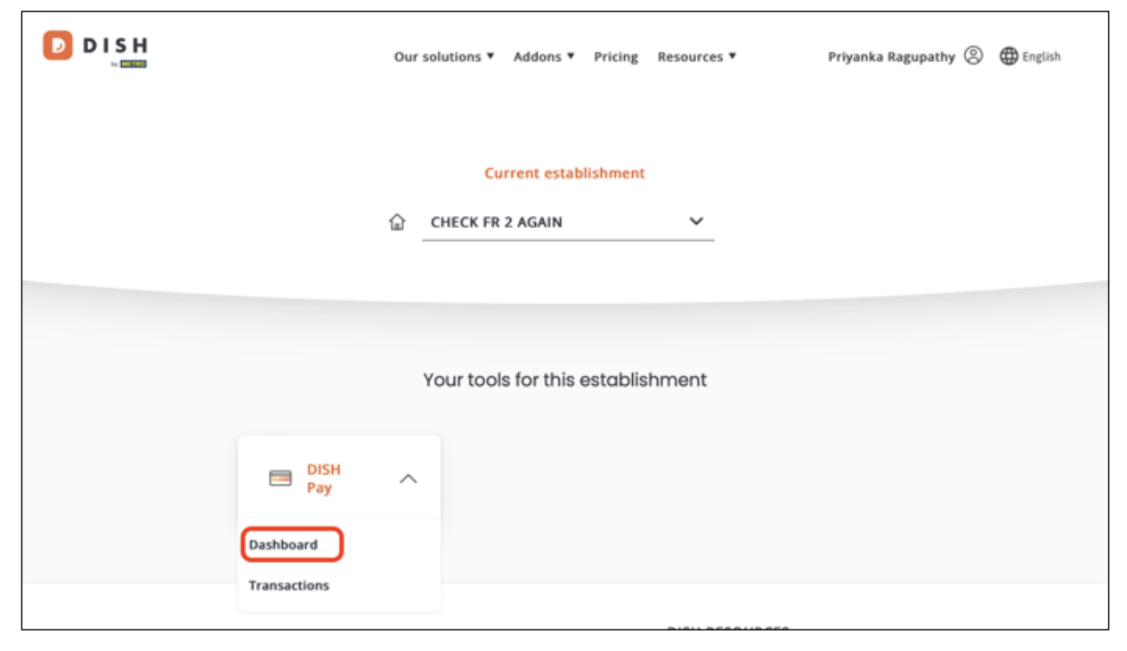Image resolution: width=1127 pixels, height=651 pixels.
Task: Switch language via English label
Action: [1042, 57]
